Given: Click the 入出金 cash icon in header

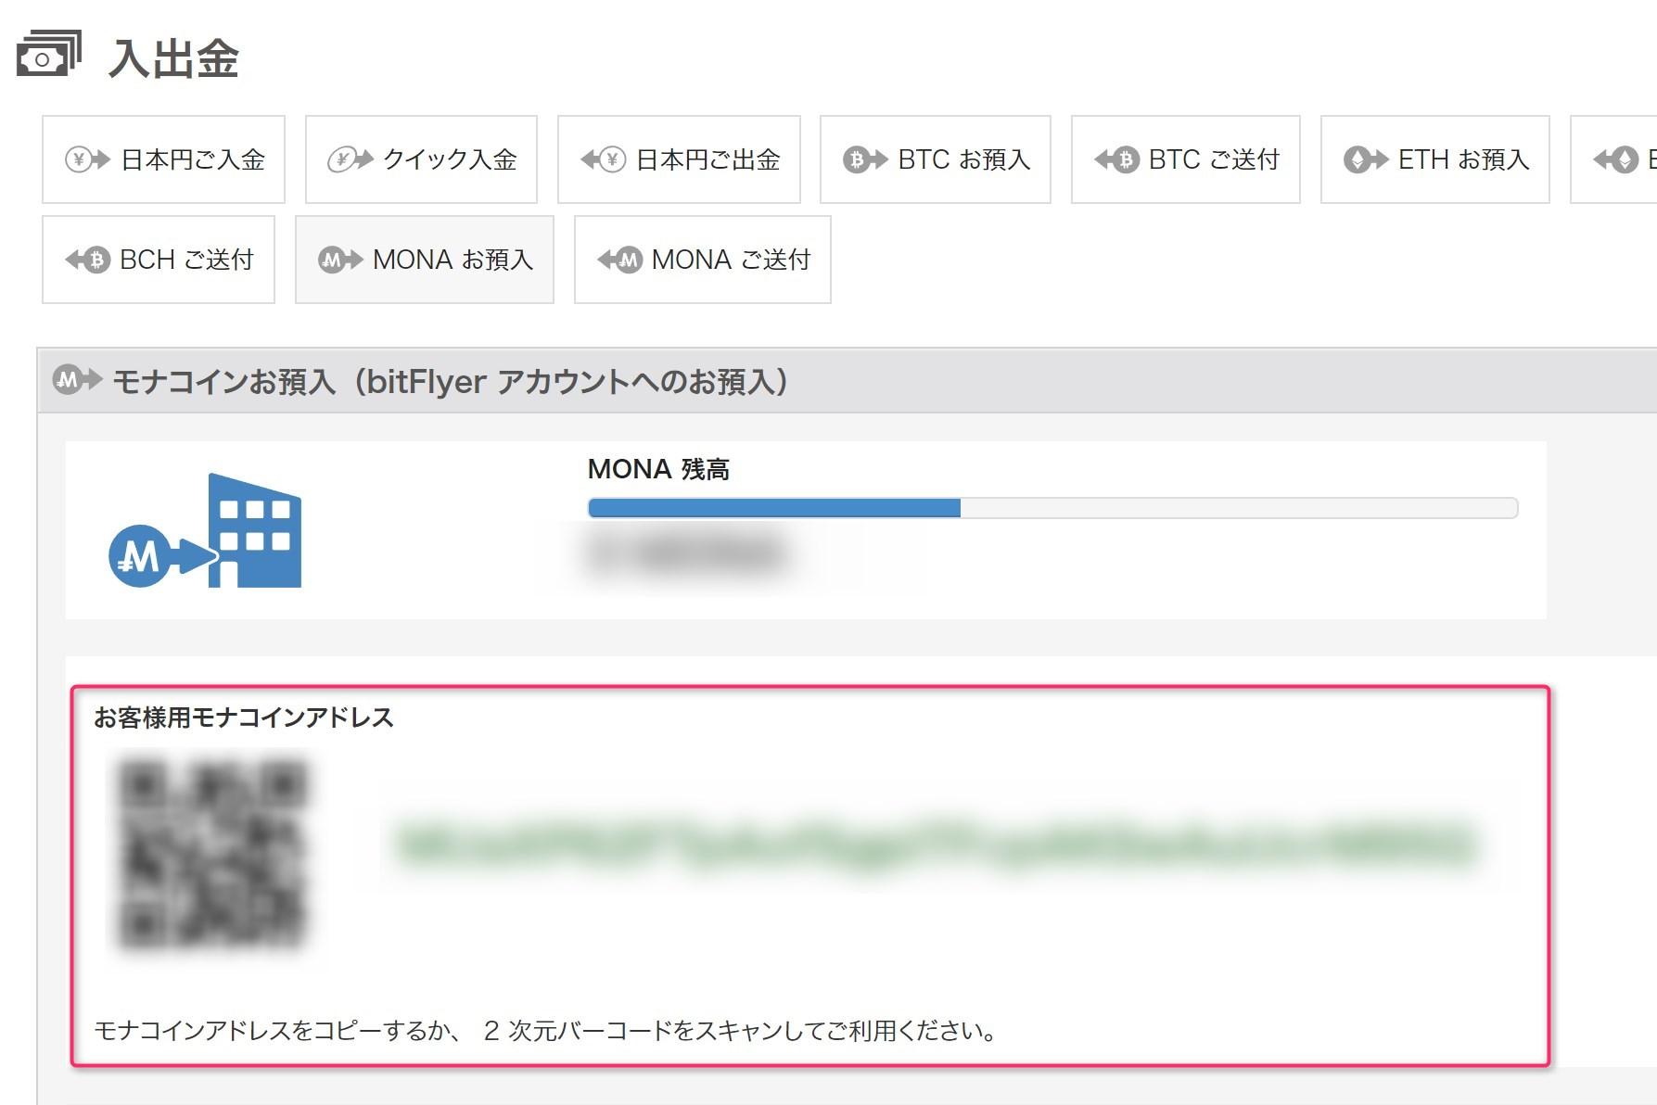Looking at the screenshot, I should [49, 55].
